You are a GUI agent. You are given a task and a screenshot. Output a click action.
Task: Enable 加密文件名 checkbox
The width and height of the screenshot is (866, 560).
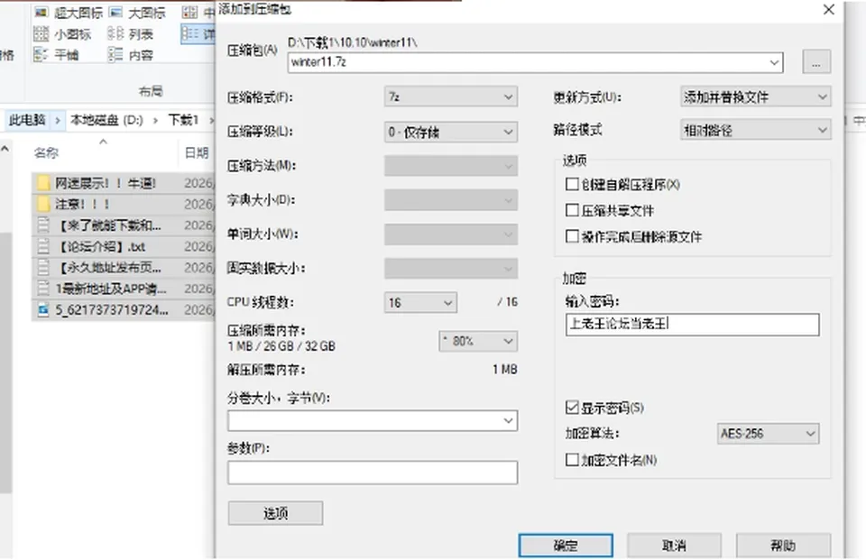(x=572, y=460)
